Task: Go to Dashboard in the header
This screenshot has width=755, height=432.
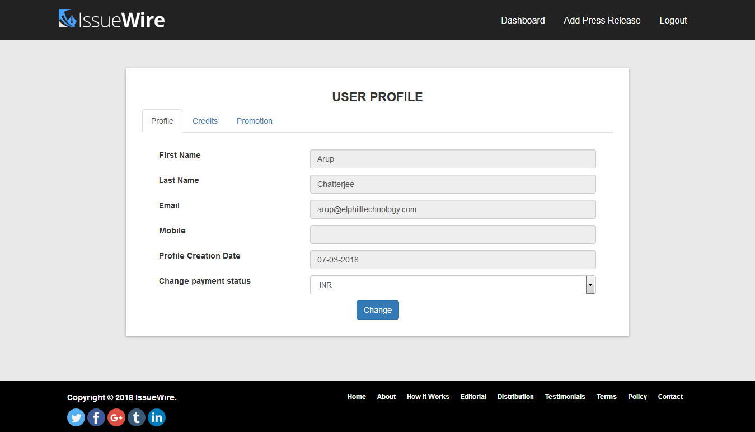Action: click(x=523, y=20)
